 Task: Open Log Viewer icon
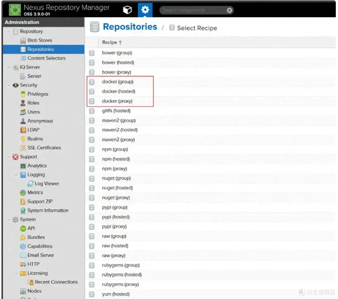(x=30, y=184)
